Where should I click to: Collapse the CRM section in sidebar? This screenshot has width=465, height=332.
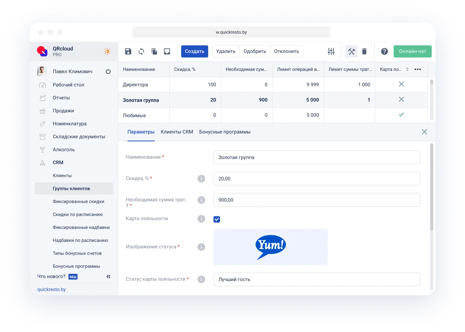pos(58,162)
